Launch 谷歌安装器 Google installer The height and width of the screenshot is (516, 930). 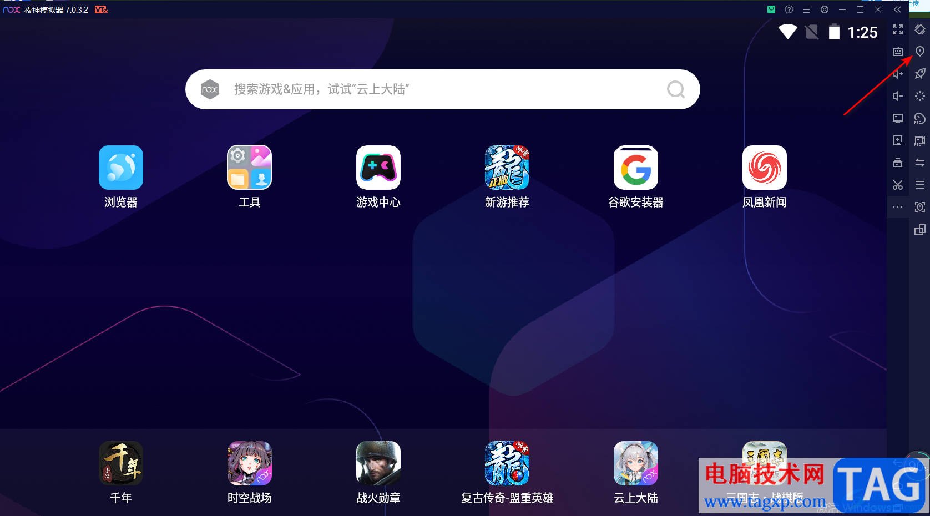tap(636, 168)
